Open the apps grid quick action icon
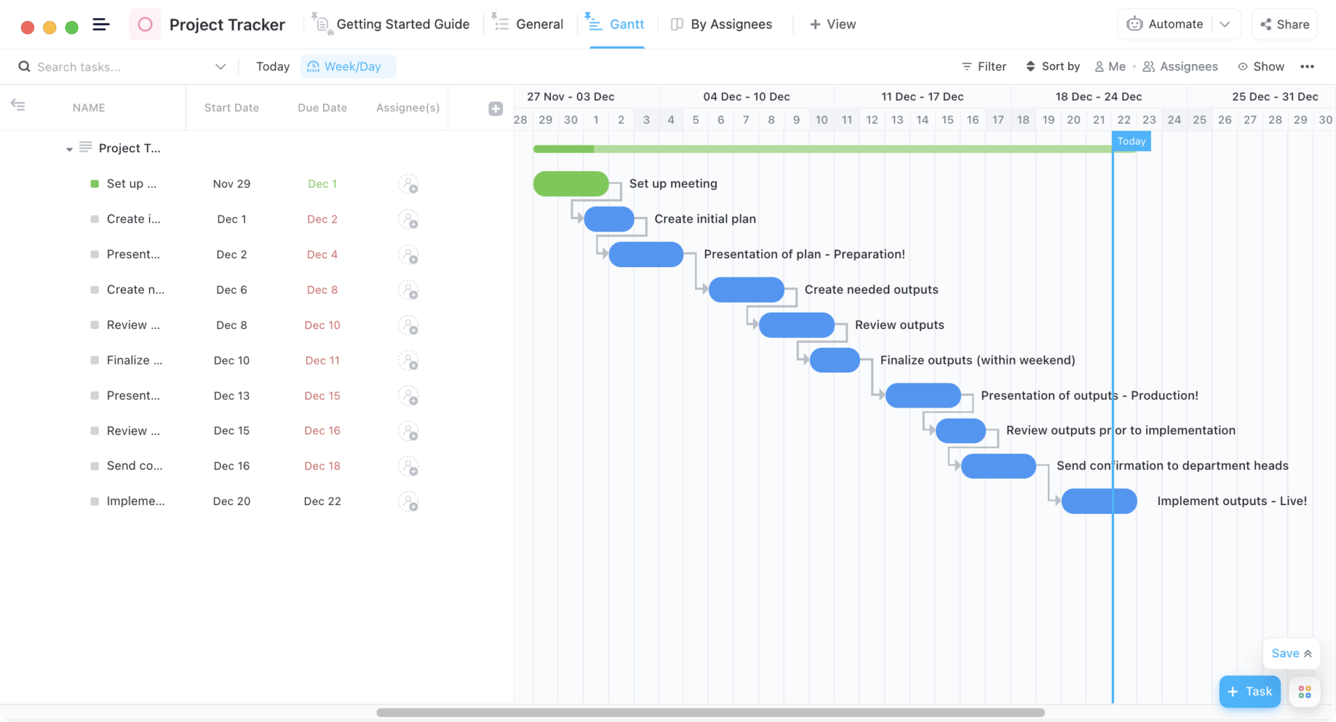This screenshot has width=1336, height=722. (x=1305, y=691)
